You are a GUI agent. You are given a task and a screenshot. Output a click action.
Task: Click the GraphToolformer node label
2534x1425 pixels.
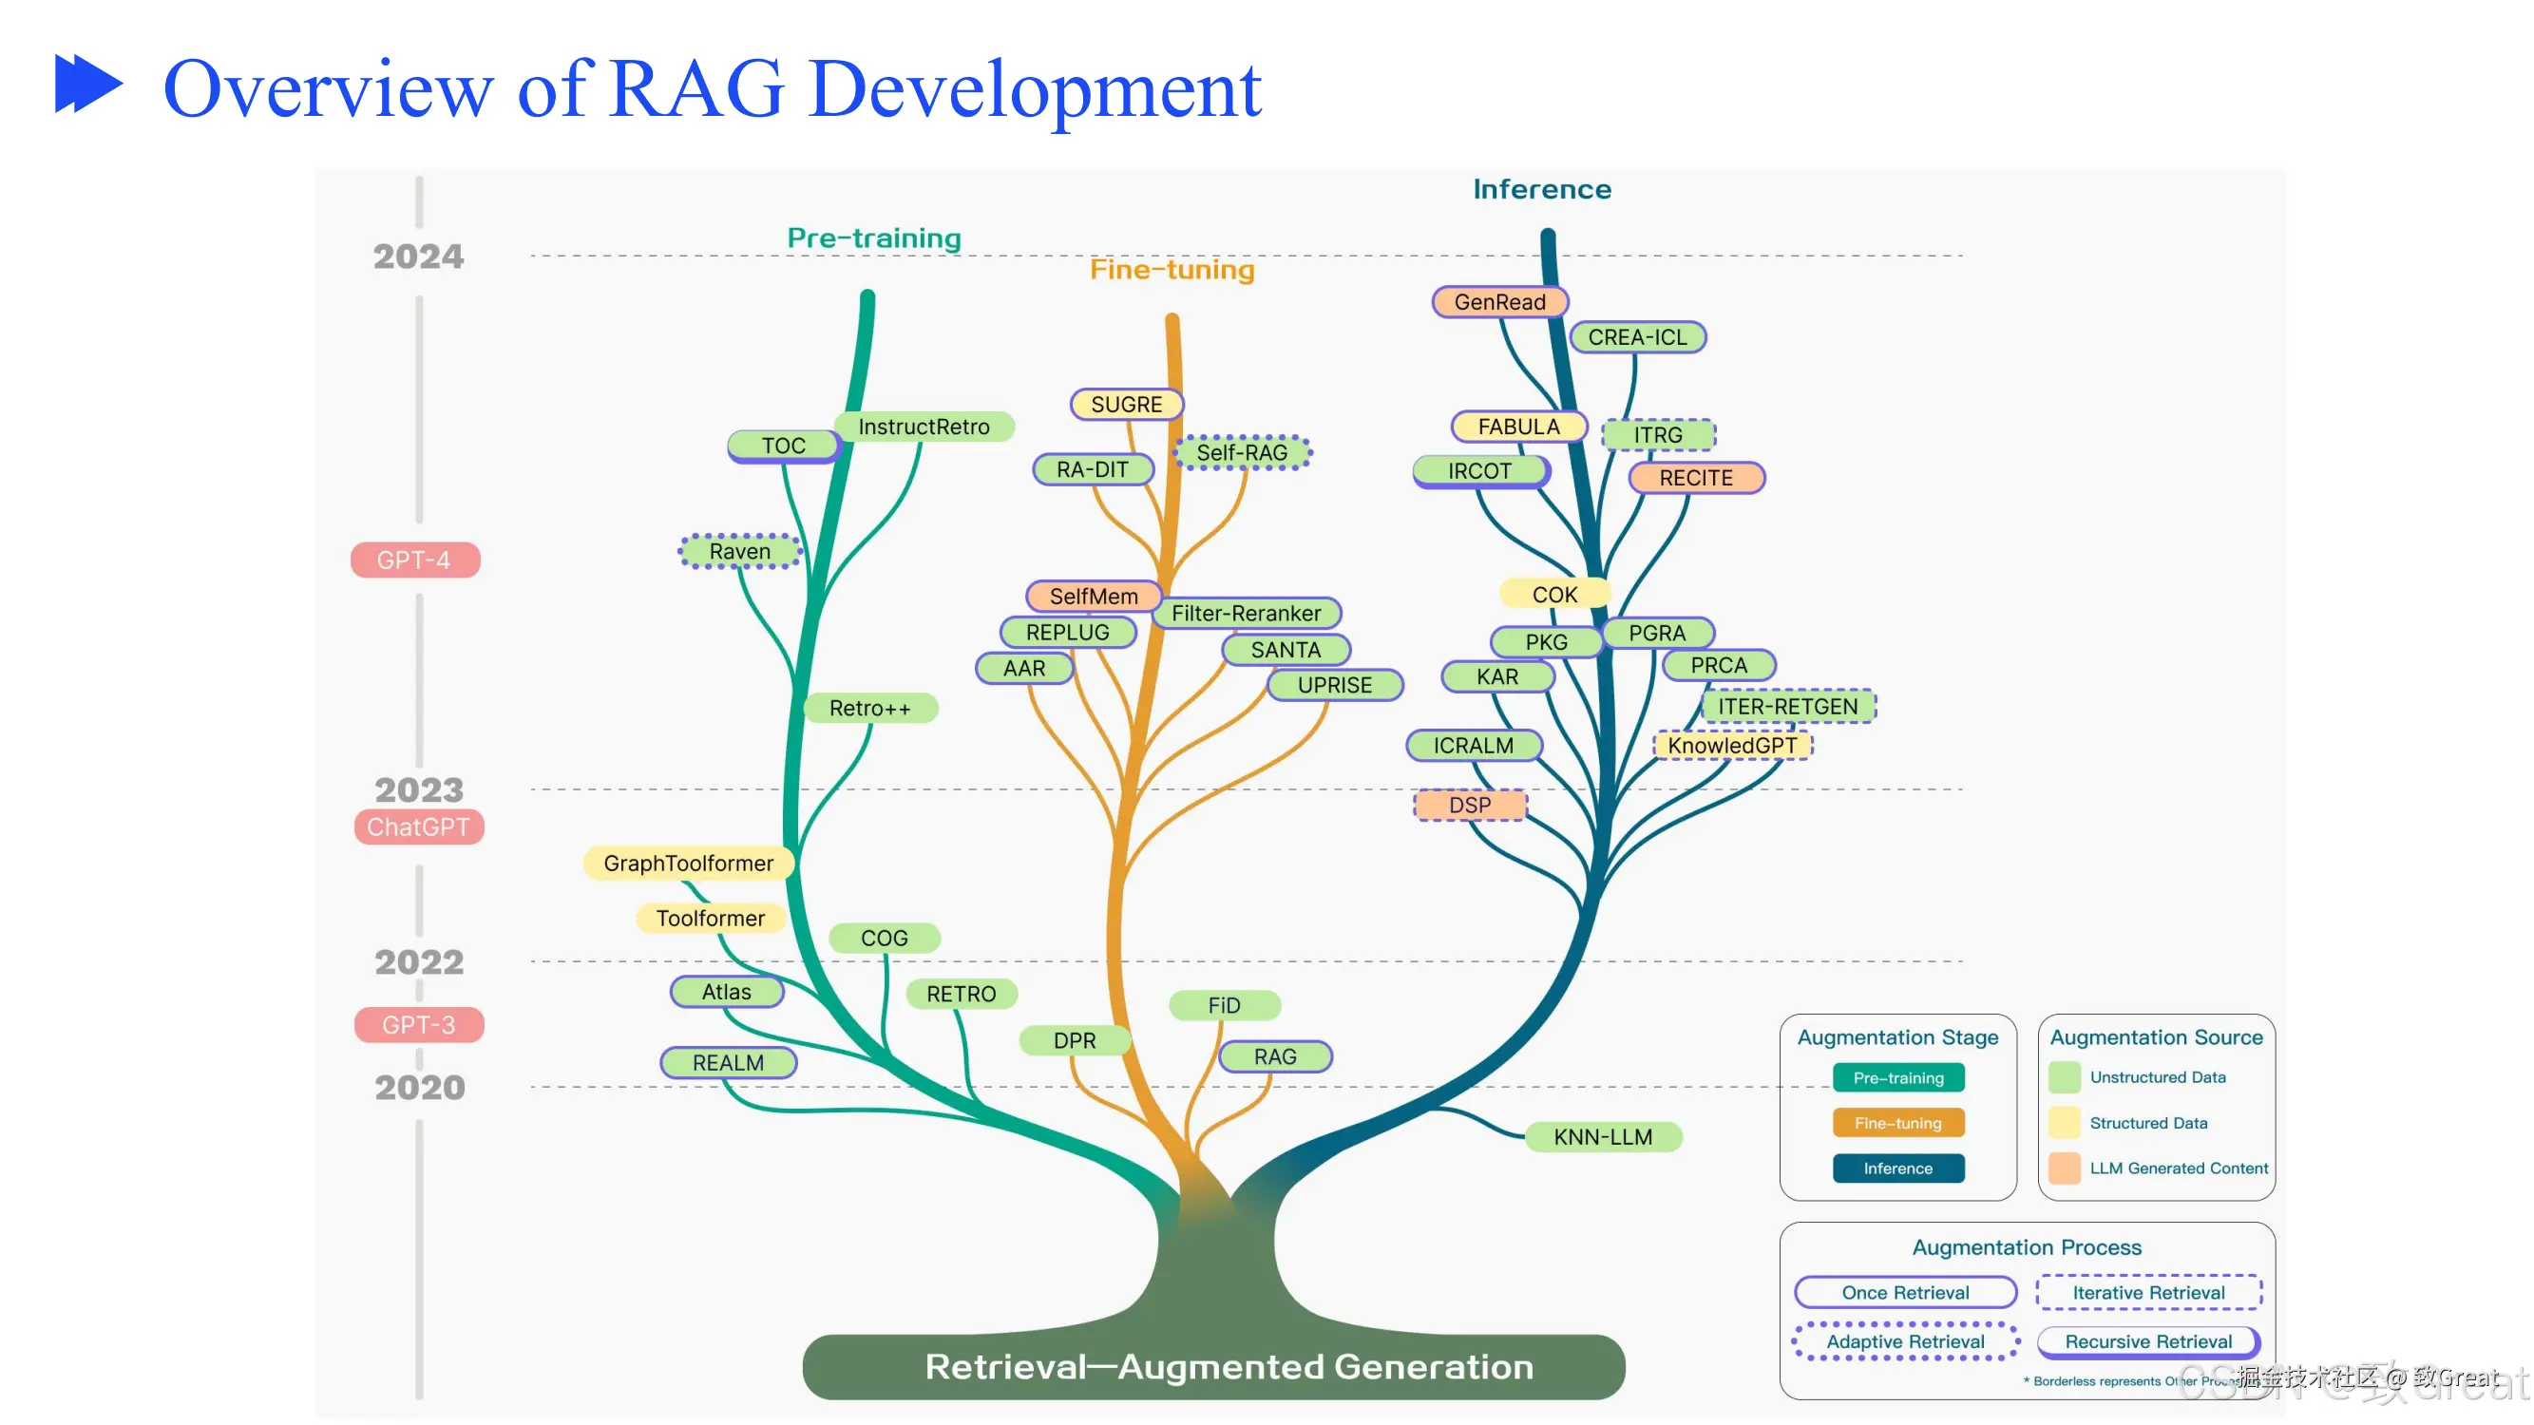[x=689, y=864]
